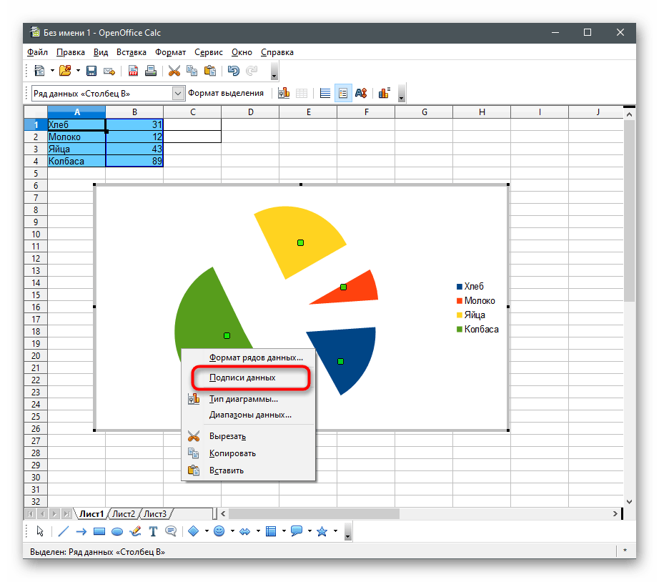Toggle the chart legend on/off icon
Viewport: 659px width, 582px height.
click(343, 93)
